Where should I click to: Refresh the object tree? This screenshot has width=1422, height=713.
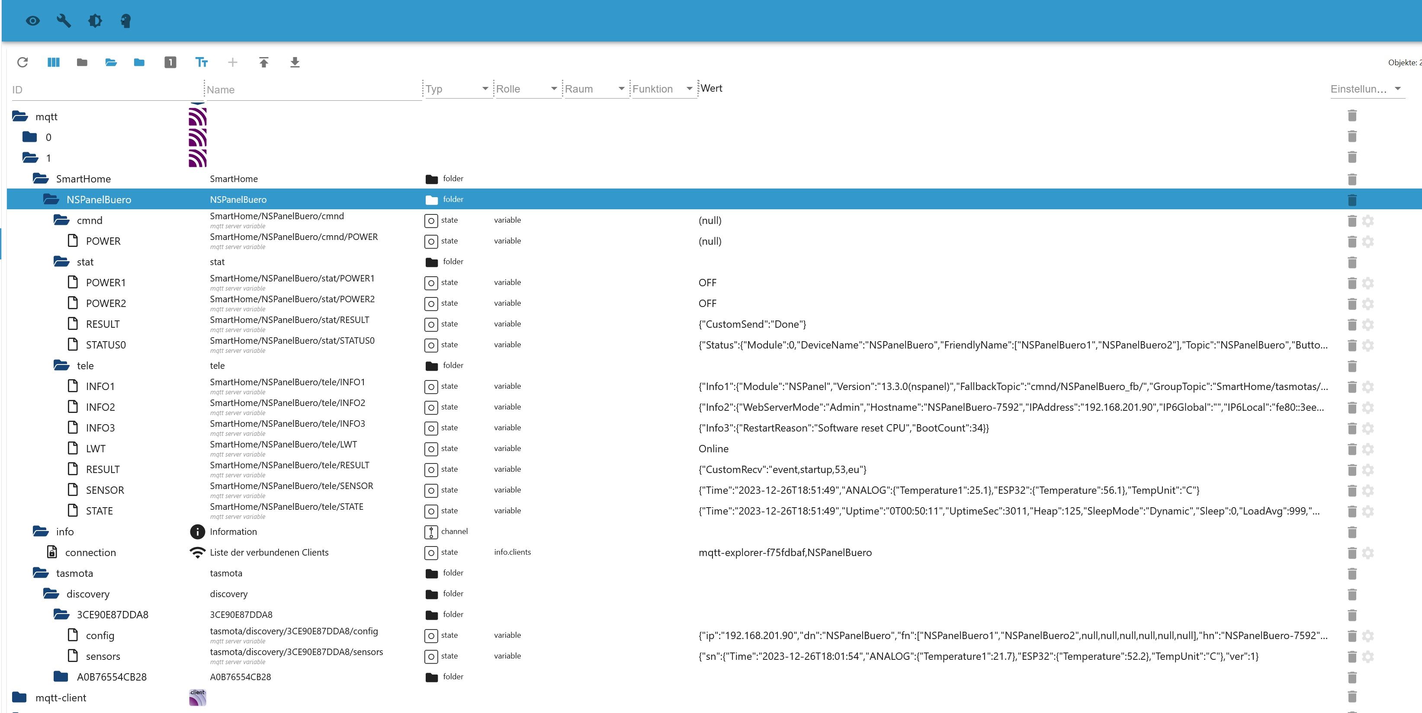[22, 62]
